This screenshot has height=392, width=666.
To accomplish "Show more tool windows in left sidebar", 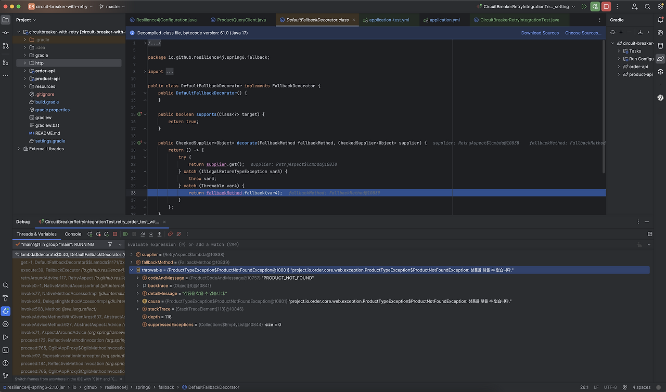I will pyautogui.click(x=6, y=75).
